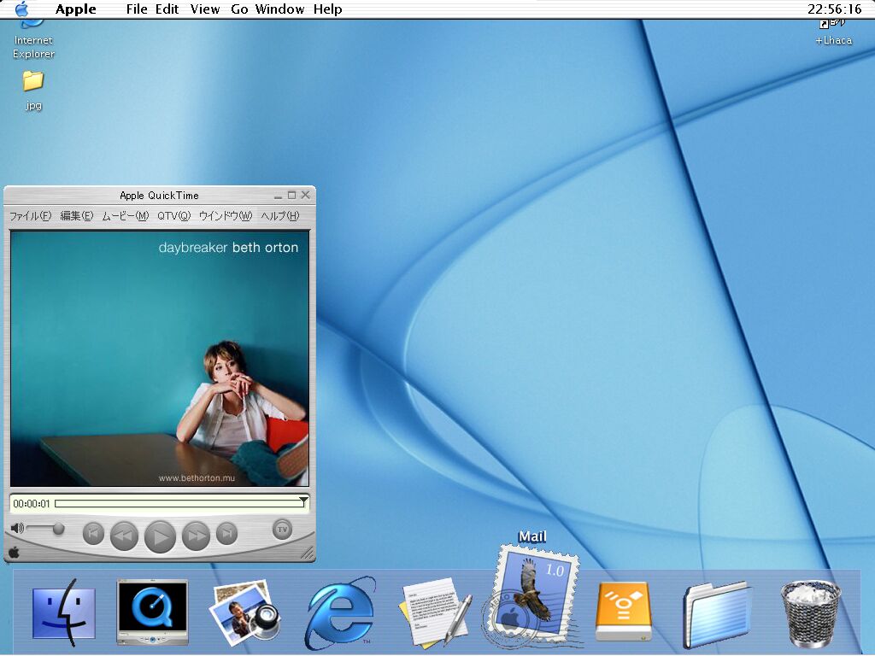This screenshot has width=875, height=656.
Task: Open the Apple menu bar item
Action: (75, 9)
